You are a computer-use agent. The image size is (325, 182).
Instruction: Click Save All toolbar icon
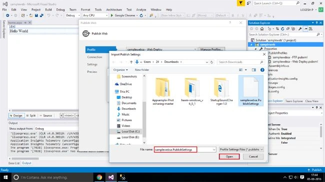(x=41, y=15)
